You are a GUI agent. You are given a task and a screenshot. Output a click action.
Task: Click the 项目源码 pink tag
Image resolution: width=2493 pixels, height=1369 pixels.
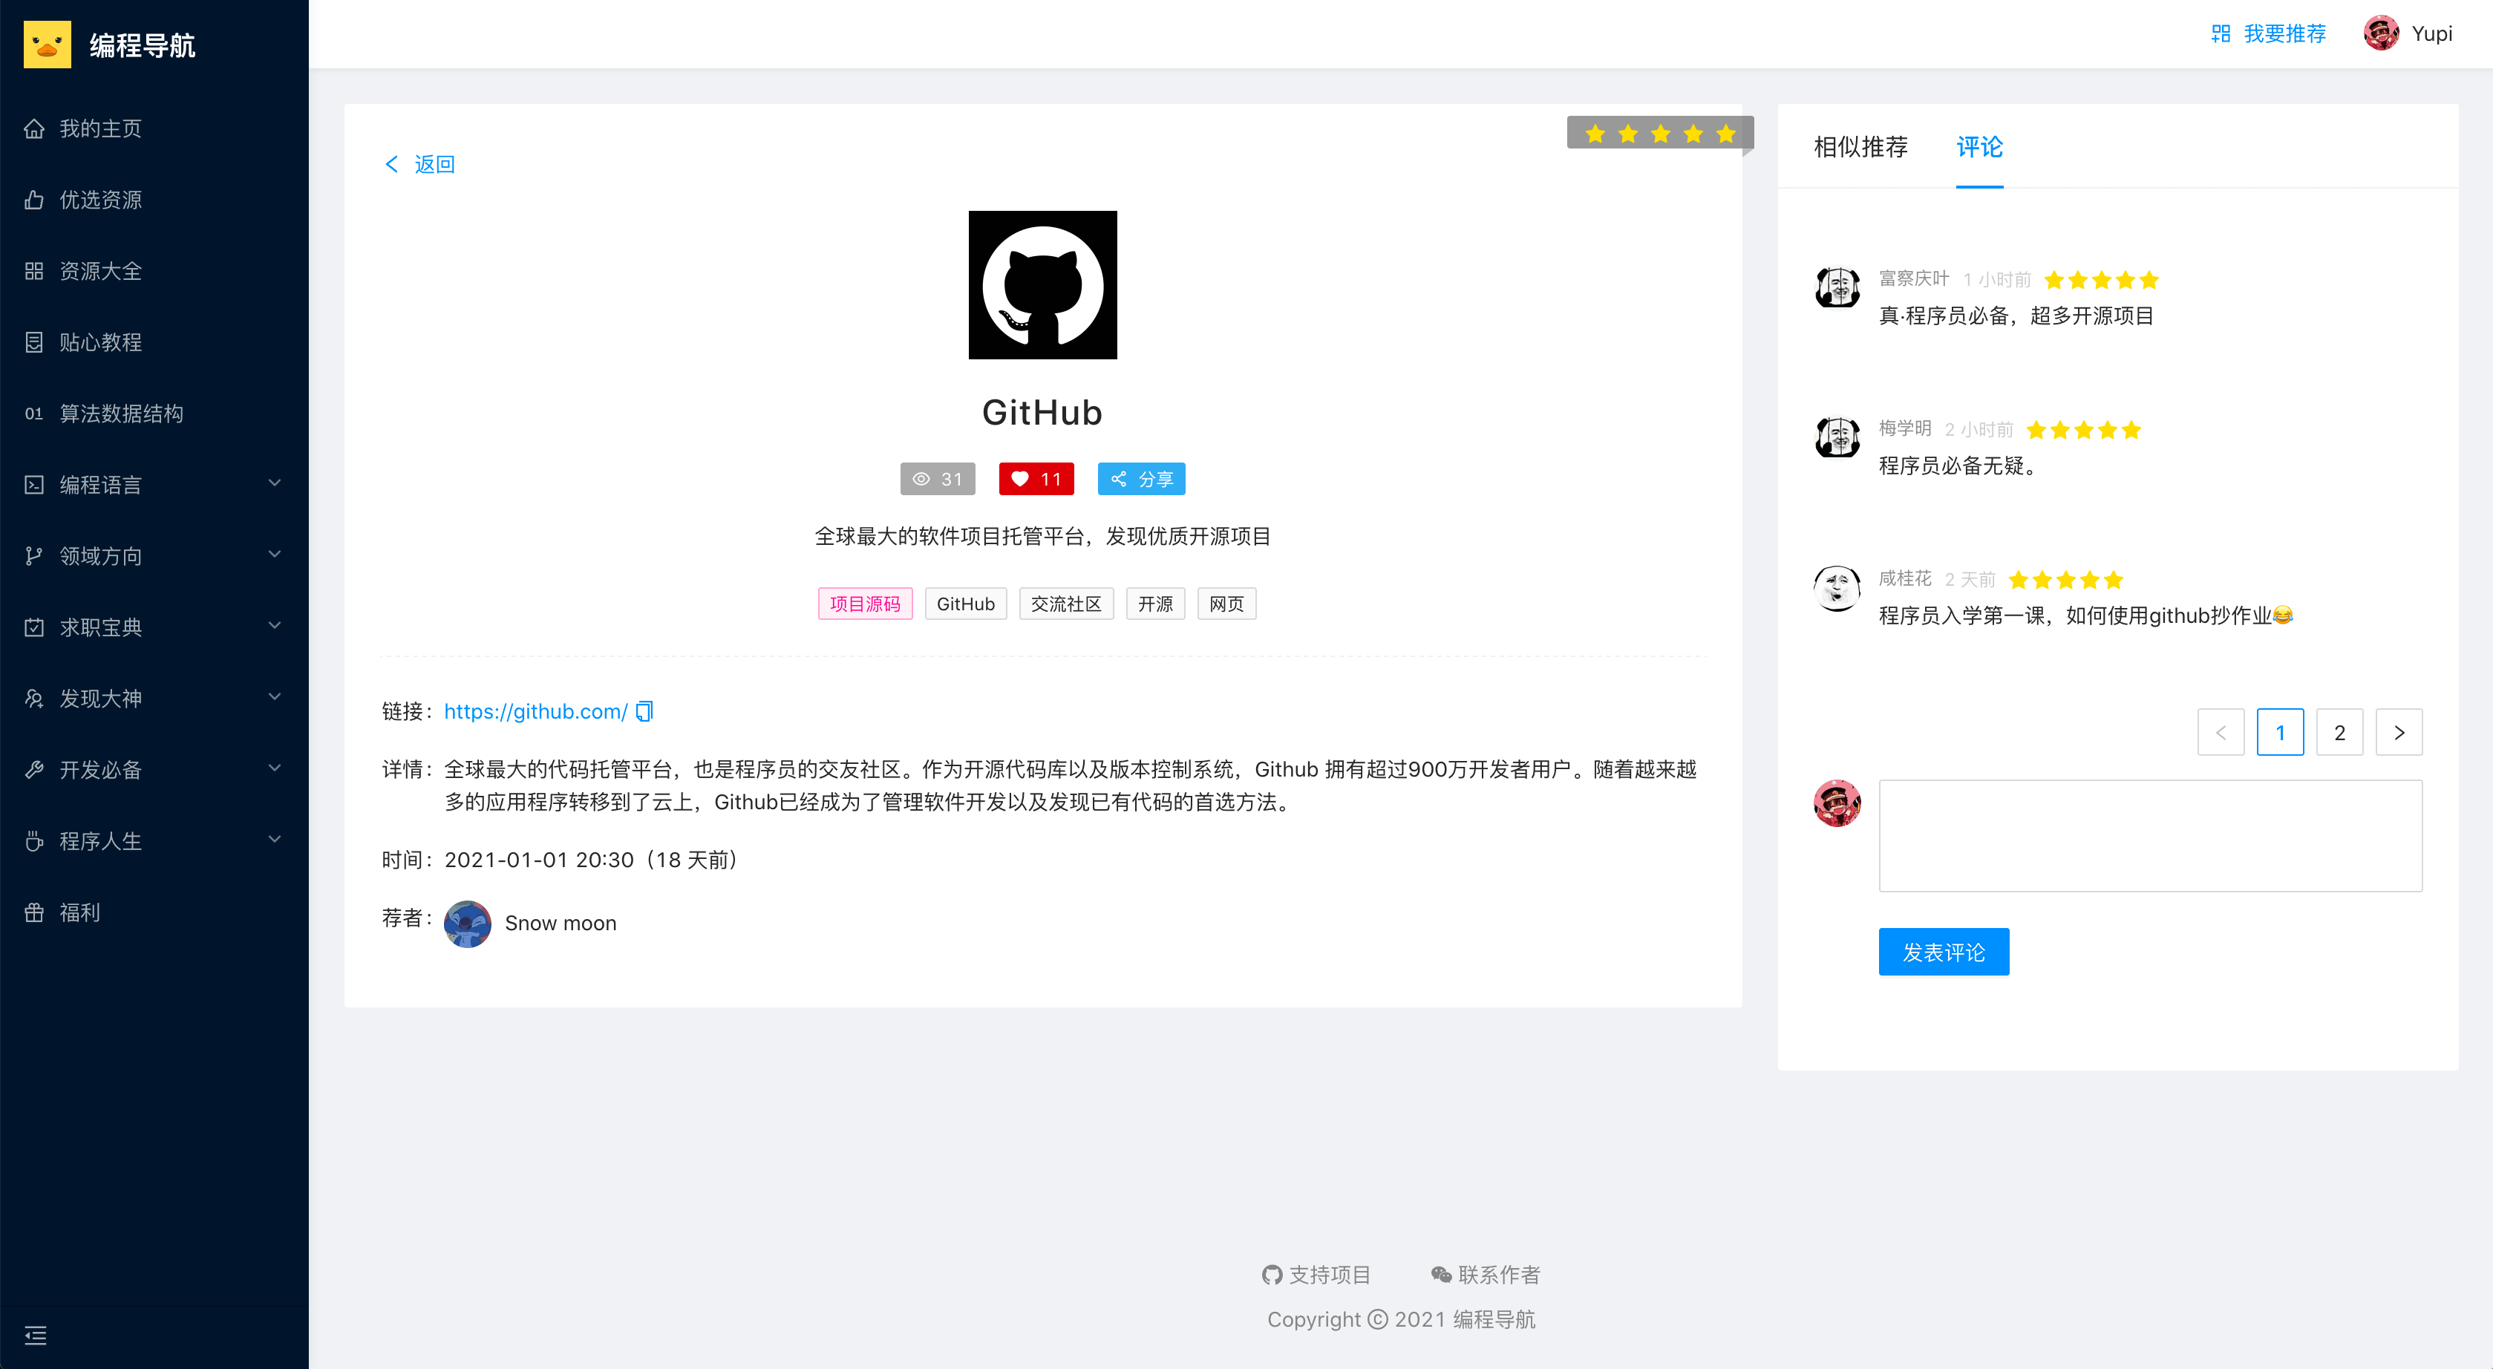[864, 604]
